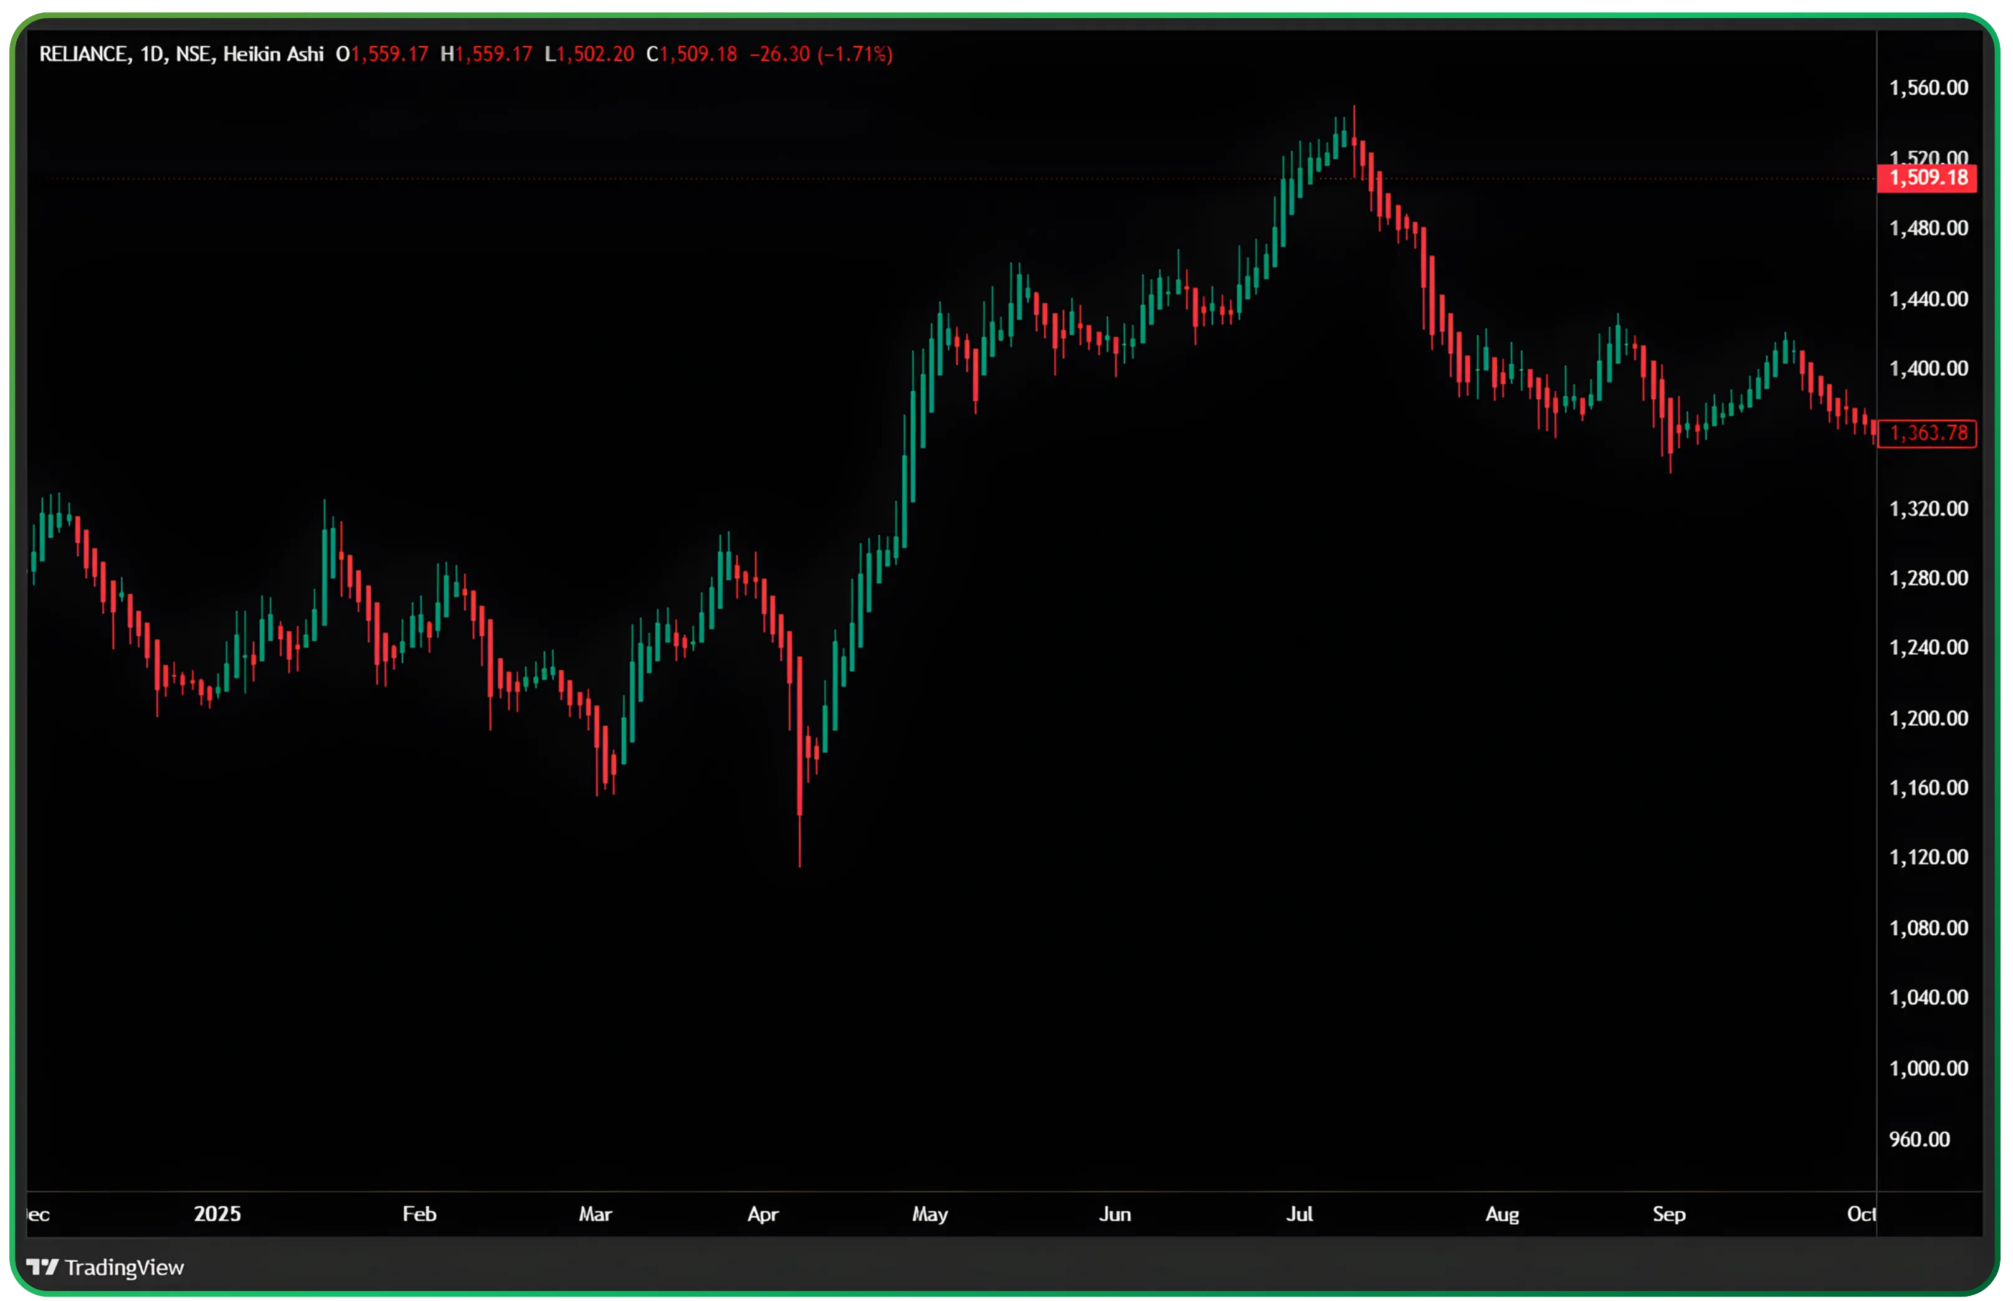Click the NSE exchange label
Viewport: 2013px width, 1301px height.
(193, 55)
